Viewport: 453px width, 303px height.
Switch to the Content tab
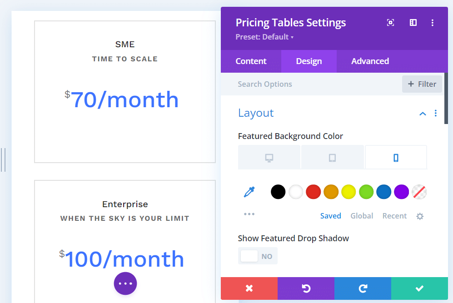point(251,61)
